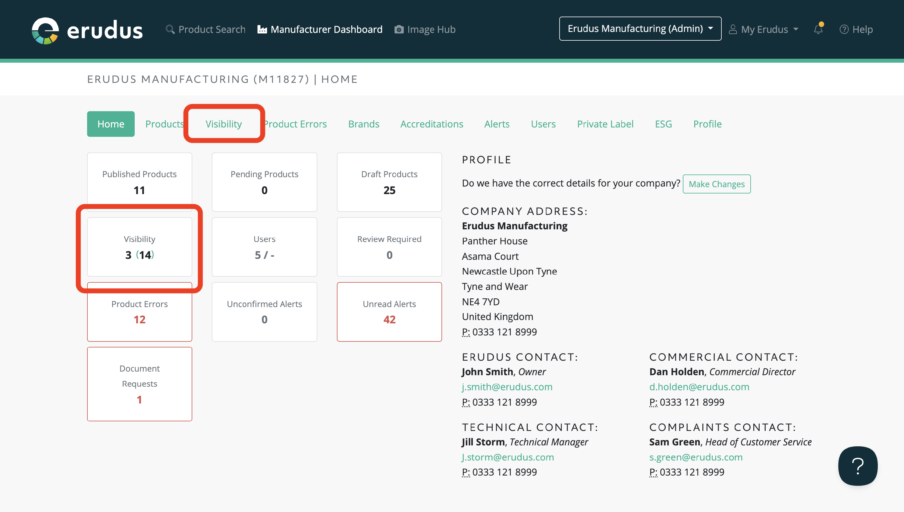Open the Visibility stats card

pos(140,247)
